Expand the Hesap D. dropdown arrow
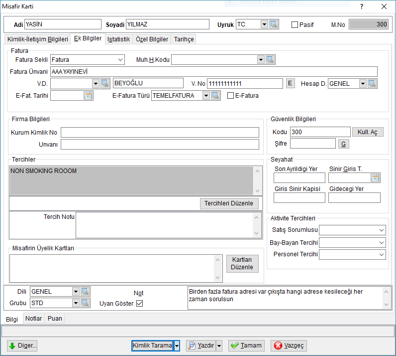 [x=363, y=83]
